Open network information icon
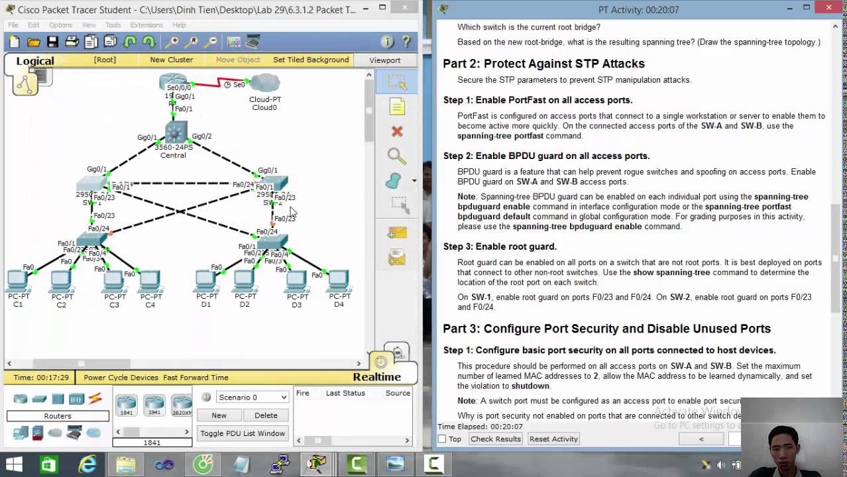This screenshot has height=477, width=847. [388, 42]
